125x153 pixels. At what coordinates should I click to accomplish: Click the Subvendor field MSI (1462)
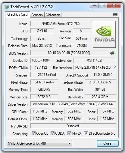pyautogui.click(x=94, y=60)
